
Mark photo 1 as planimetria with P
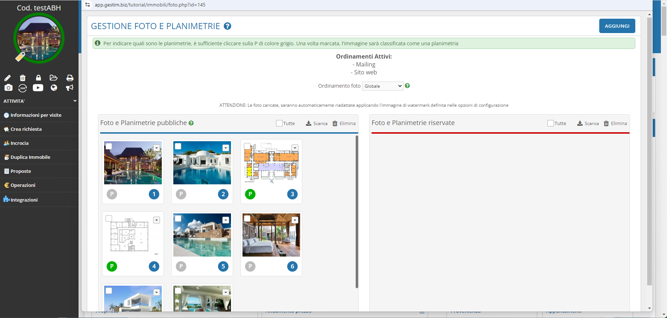pos(112,194)
